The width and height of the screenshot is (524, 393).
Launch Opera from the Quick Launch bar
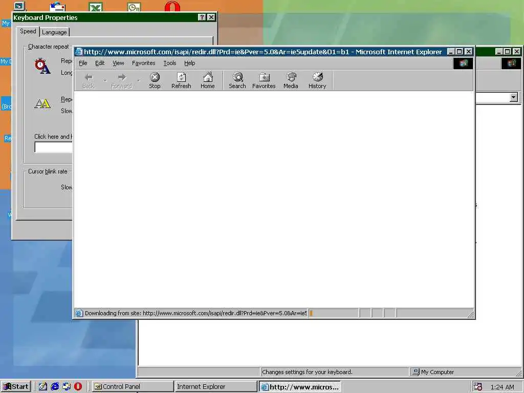[78, 387]
